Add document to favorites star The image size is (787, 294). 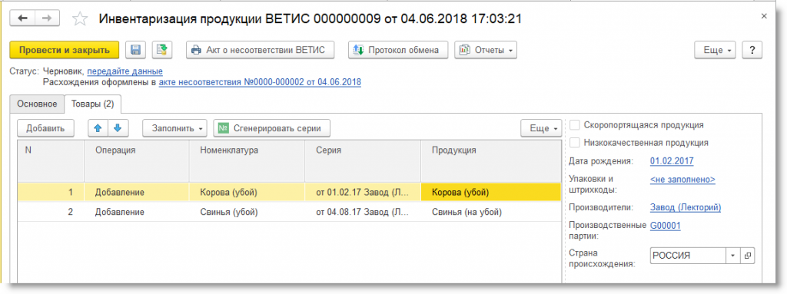point(80,19)
